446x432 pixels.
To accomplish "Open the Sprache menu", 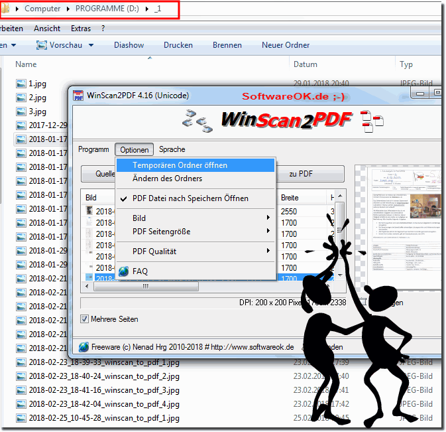I will [x=172, y=149].
